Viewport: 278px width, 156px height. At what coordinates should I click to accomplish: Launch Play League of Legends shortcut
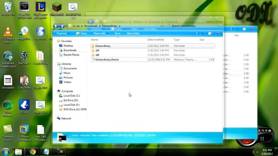pyautogui.click(x=40, y=10)
